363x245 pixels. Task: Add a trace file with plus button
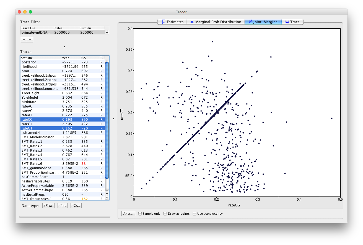pos(24,40)
